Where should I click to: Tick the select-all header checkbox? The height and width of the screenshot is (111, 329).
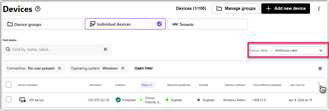tap(9, 85)
